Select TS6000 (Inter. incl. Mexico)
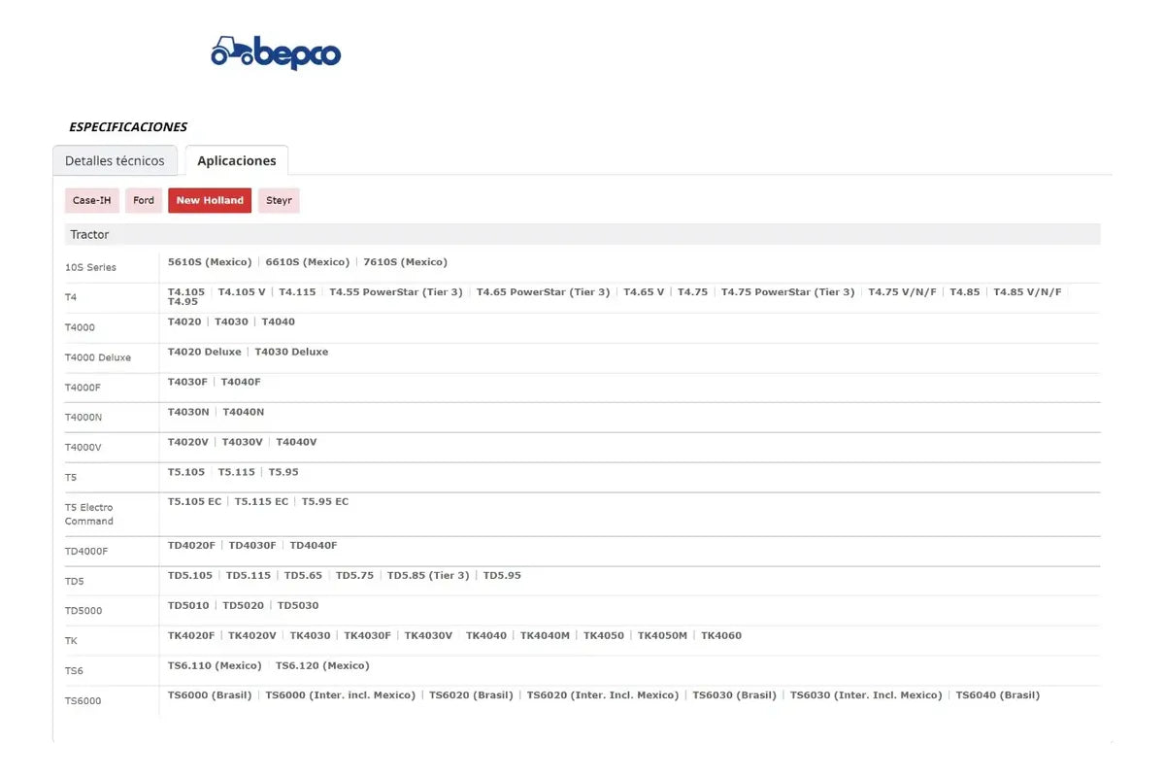 (x=341, y=696)
